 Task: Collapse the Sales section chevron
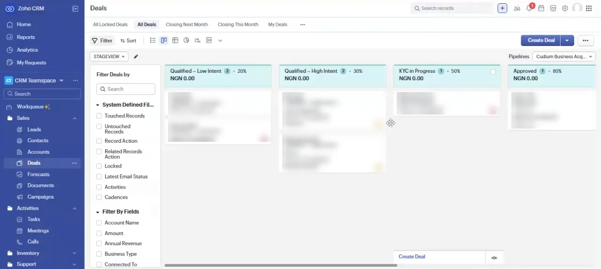tap(74, 118)
